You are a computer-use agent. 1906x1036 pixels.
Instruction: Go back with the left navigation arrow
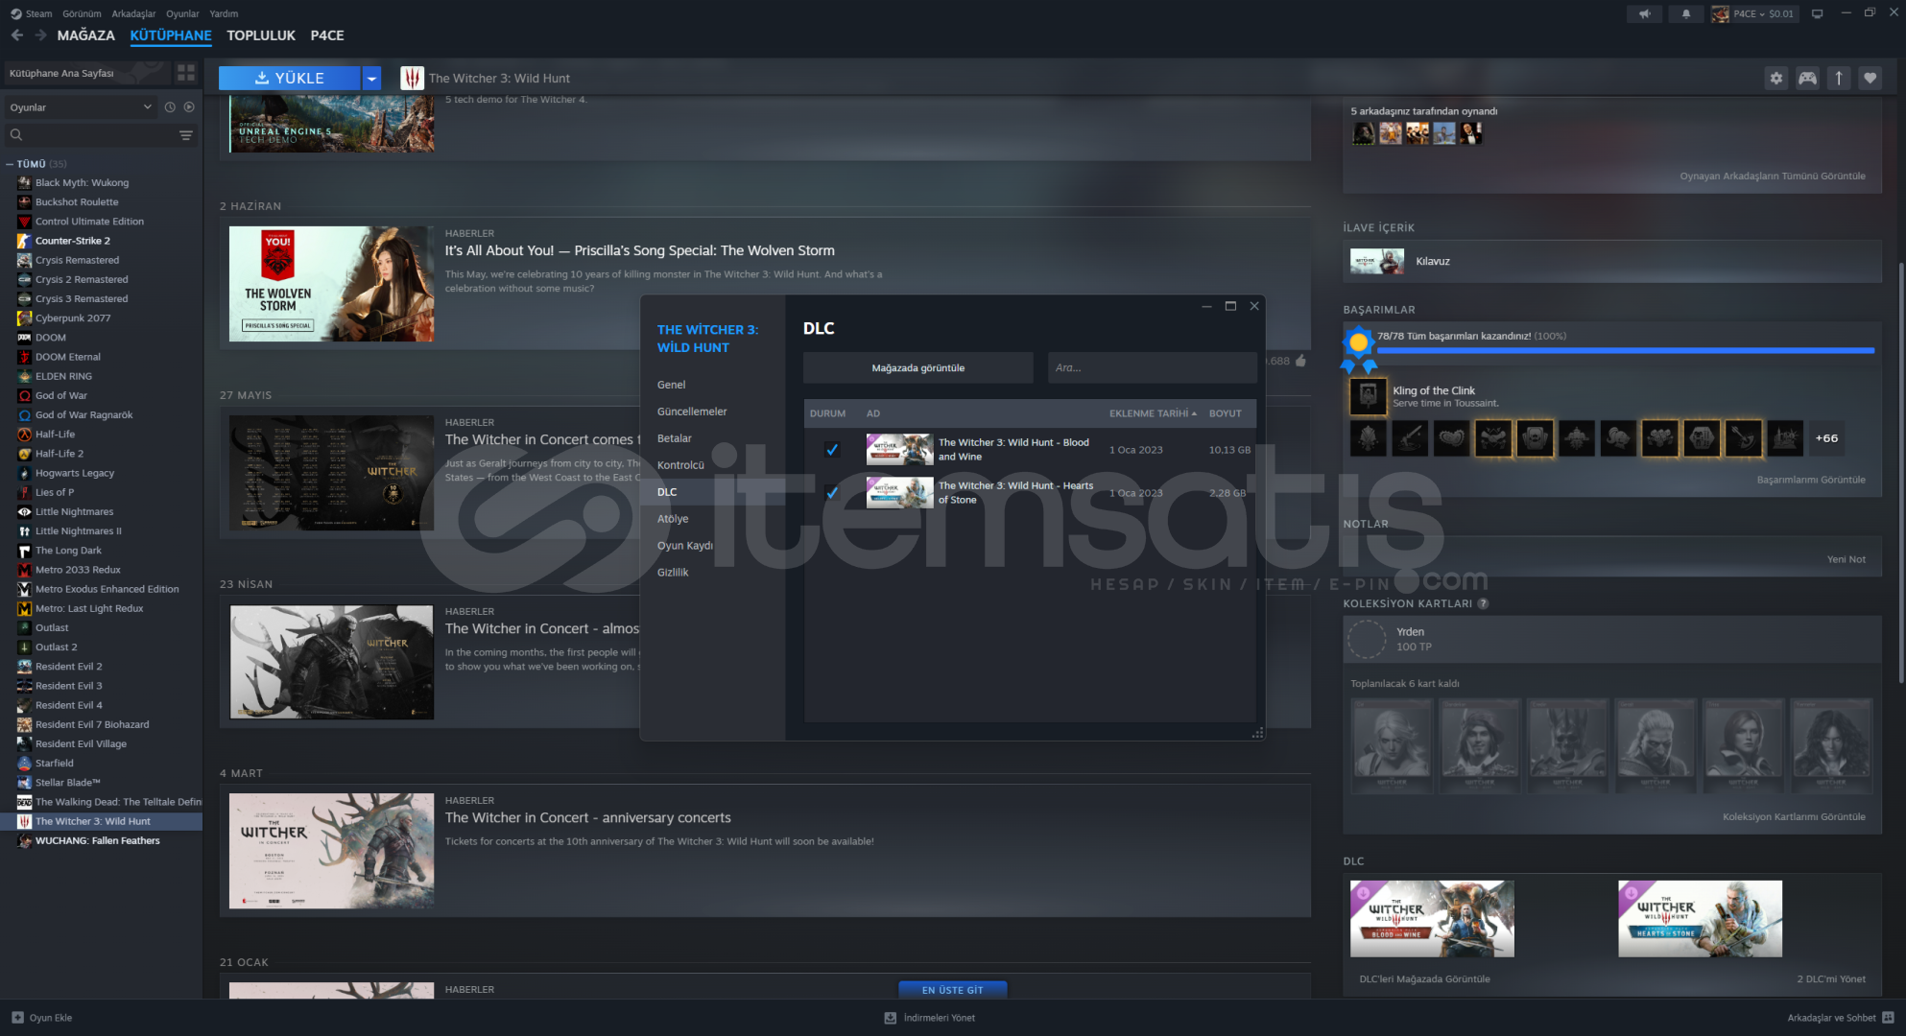[17, 35]
